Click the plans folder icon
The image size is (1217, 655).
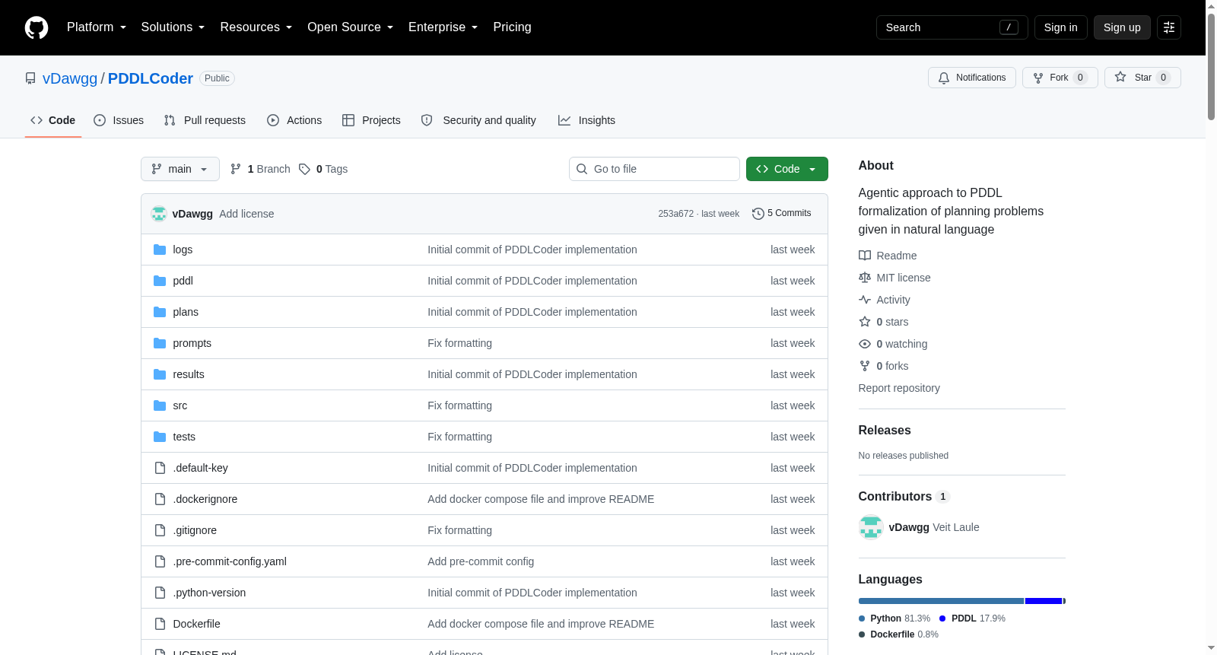[x=160, y=312]
